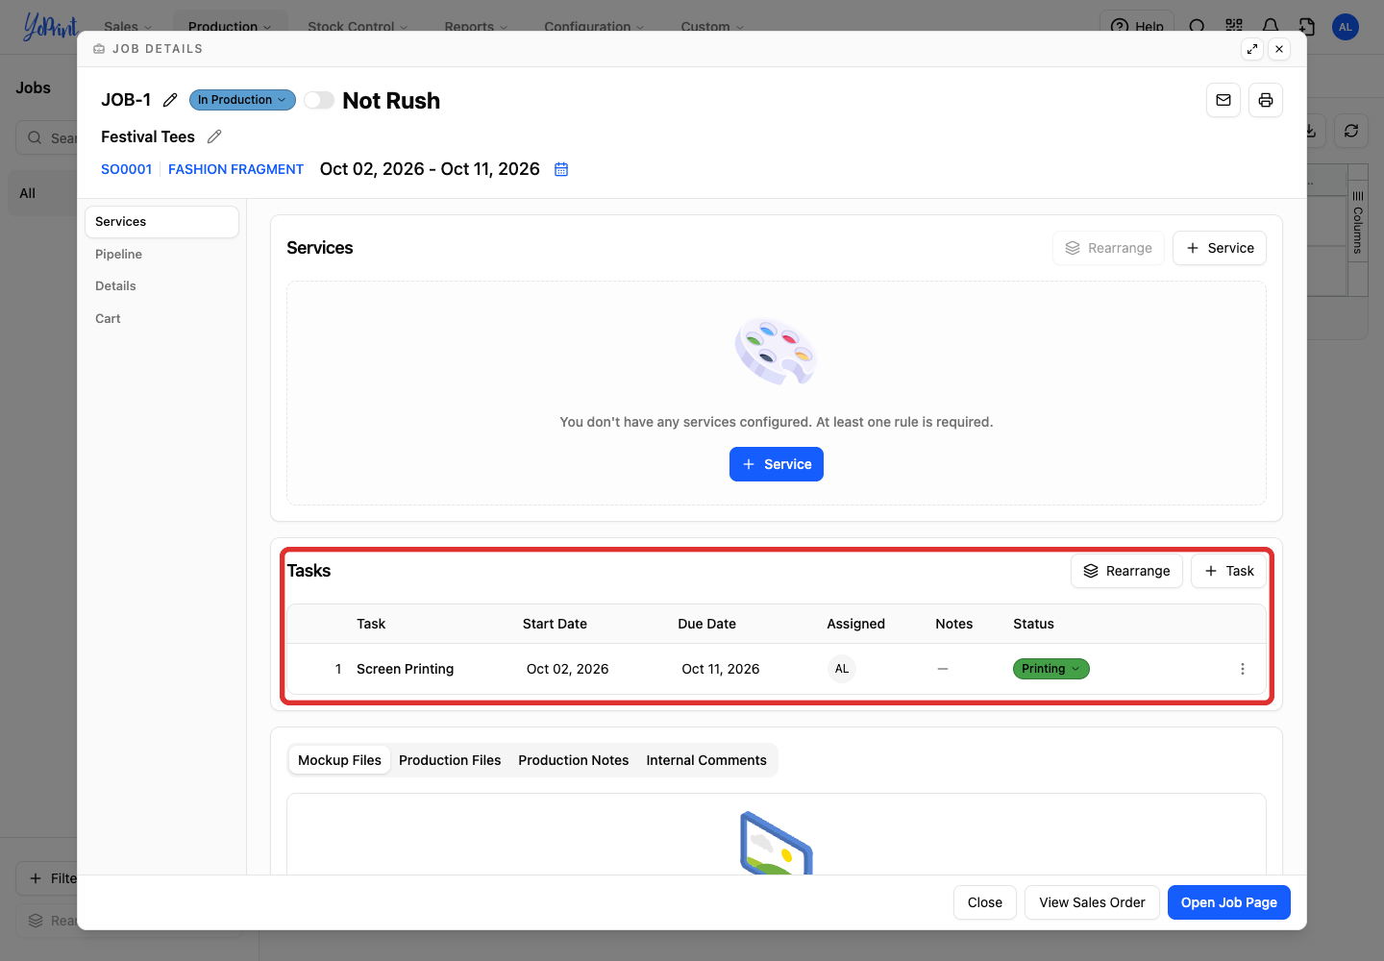Click Open Job Page button
The image size is (1384, 961).
click(x=1229, y=902)
